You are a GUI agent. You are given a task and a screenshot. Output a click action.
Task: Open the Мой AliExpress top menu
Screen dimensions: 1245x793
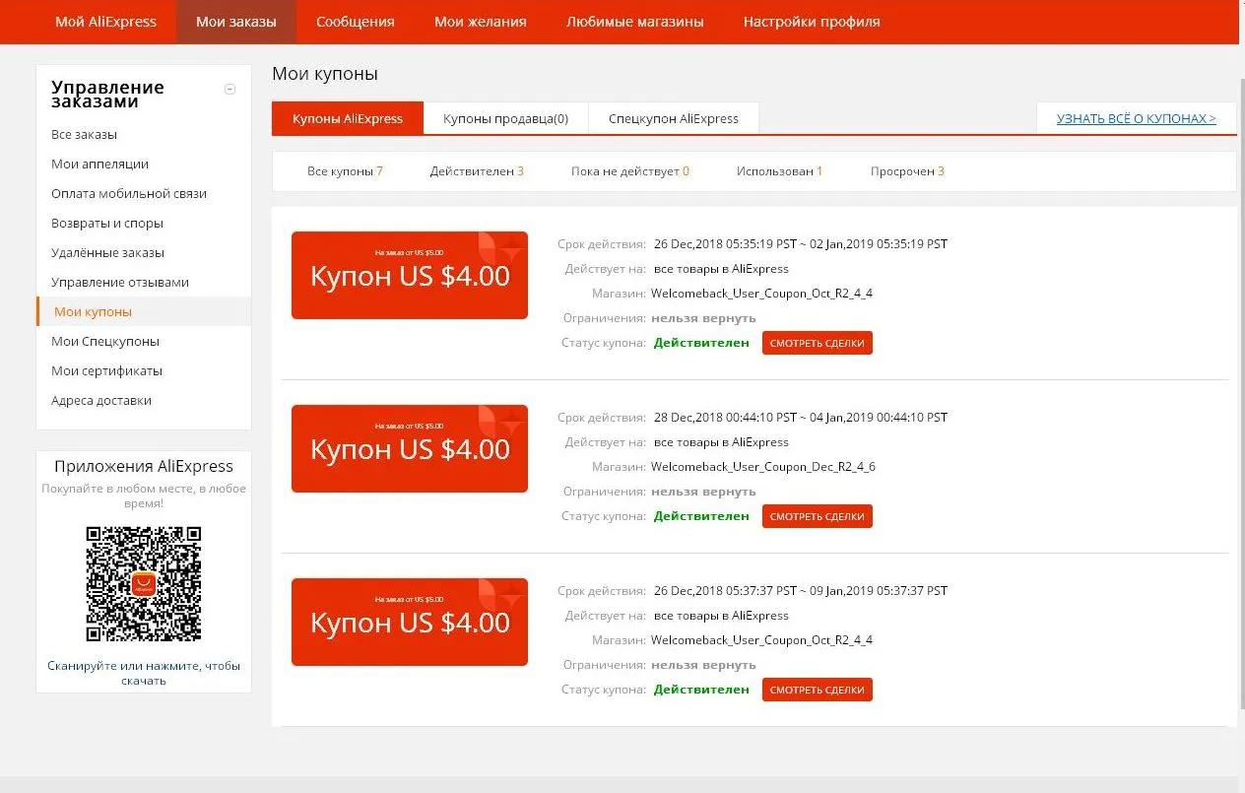[105, 22]
